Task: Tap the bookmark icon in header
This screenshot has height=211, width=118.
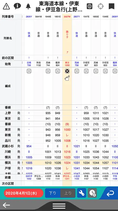Action: tap(111, 6)
